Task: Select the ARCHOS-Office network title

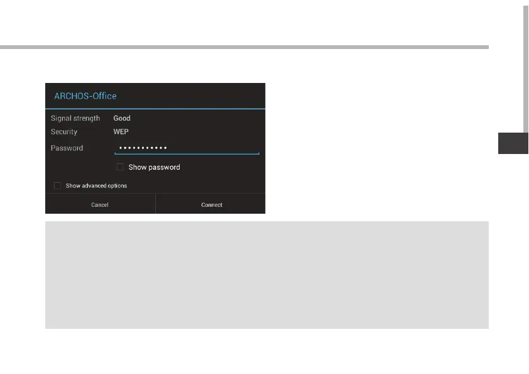Action: click(85, 96)
